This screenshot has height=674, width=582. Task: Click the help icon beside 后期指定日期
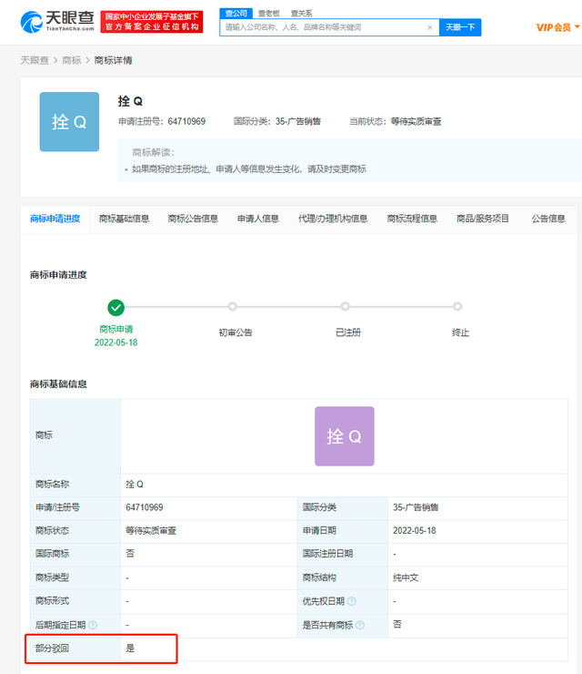point(93,625)
